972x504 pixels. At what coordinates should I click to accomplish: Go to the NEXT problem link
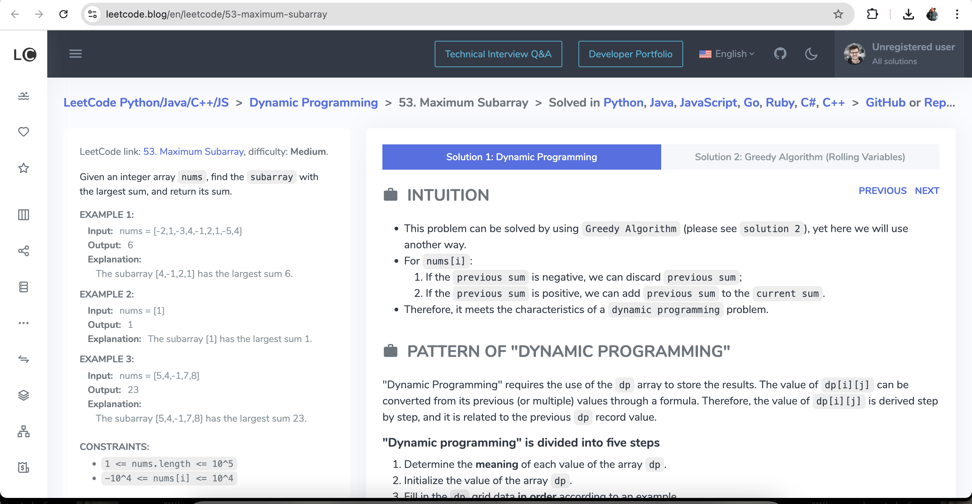tap(927, 191)
